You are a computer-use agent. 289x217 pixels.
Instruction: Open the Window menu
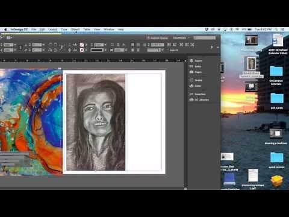(x=109, y=30)
